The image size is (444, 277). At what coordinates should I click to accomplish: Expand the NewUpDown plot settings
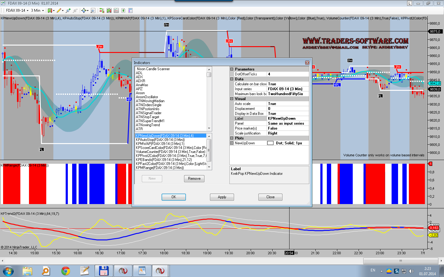pos(232,143)
